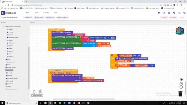Open account profile icon in header
Image resolution: width=187 pixels, height=105 pixels.
[184, 13]
